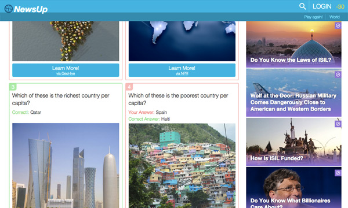The image size is (348, 208).
Task: Select the World section tab
Action: point(334,17)
